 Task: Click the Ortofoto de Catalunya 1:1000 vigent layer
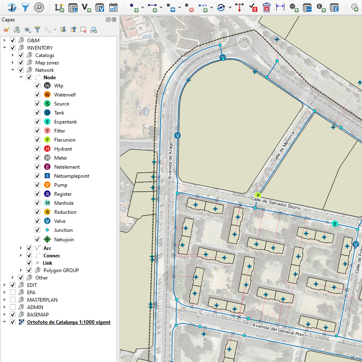pos(69,322)
